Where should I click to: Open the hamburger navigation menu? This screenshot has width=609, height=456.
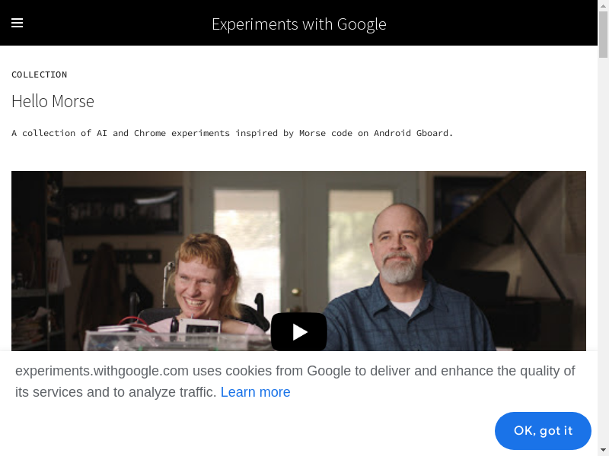coord(17,23)
